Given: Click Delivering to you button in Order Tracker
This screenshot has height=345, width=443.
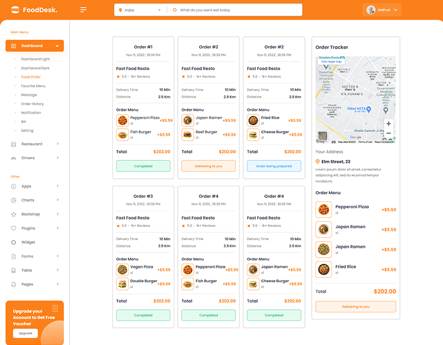Looking at the screenshot, I should [356, 307].
